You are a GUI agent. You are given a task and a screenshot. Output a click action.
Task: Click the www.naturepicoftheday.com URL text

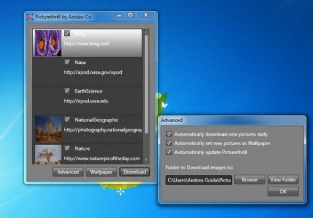(x=102, y=159)
